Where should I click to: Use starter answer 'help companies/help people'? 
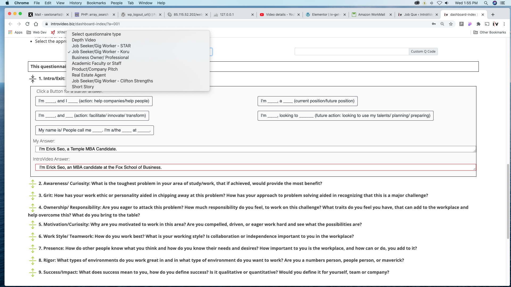(94, 101)
